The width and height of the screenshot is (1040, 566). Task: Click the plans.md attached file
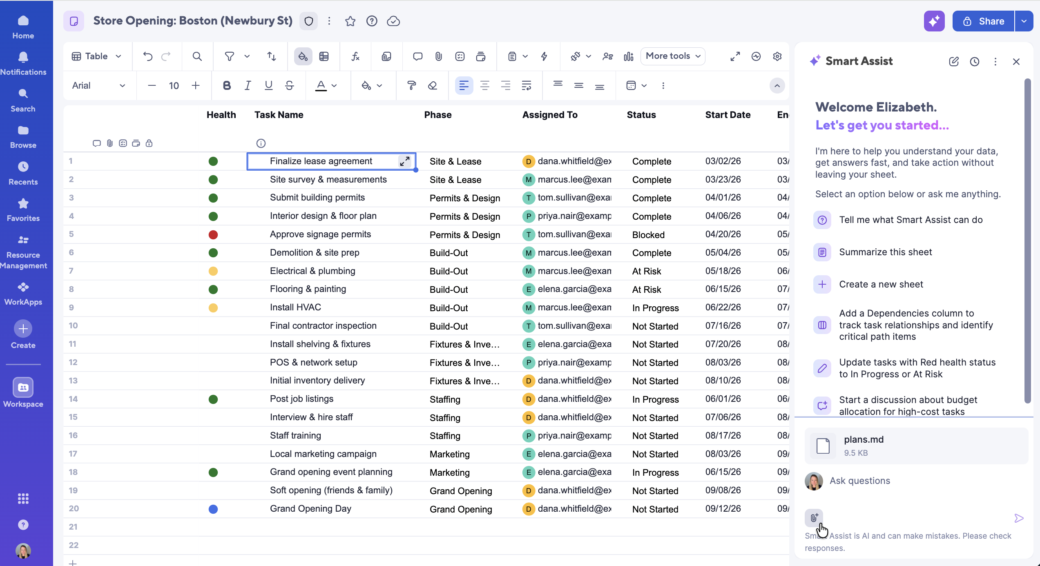click(x=916, y=446)
